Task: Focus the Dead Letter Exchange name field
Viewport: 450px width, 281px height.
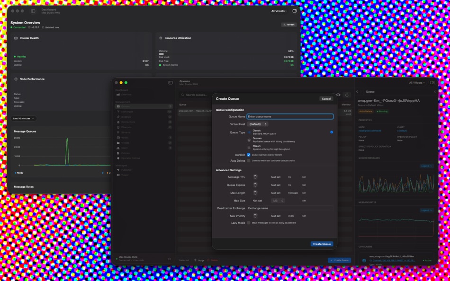Action: (x=289, y=208)
